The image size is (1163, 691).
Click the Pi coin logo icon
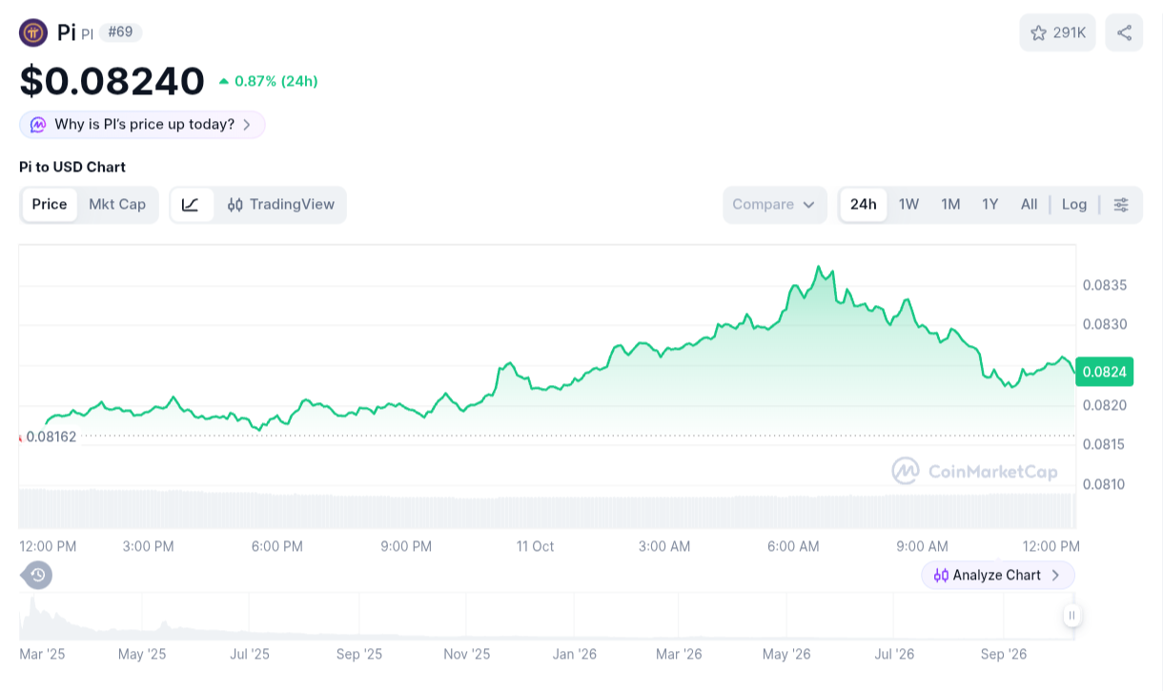[x=33, y=32]
